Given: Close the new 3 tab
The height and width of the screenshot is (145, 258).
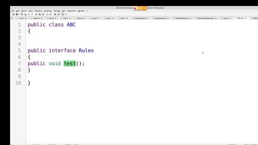Looking at the screenshot, I should pyautogui.click(x=26, y=18).
